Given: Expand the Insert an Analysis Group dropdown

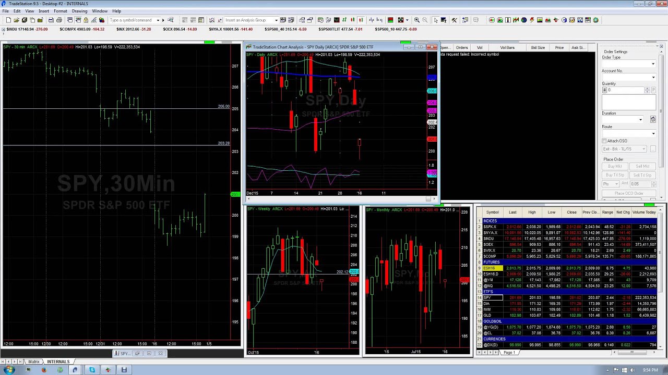Looking at the screenshot, I should (x=276, y=20).
